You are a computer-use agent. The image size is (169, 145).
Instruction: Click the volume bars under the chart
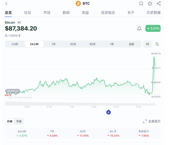80,104
